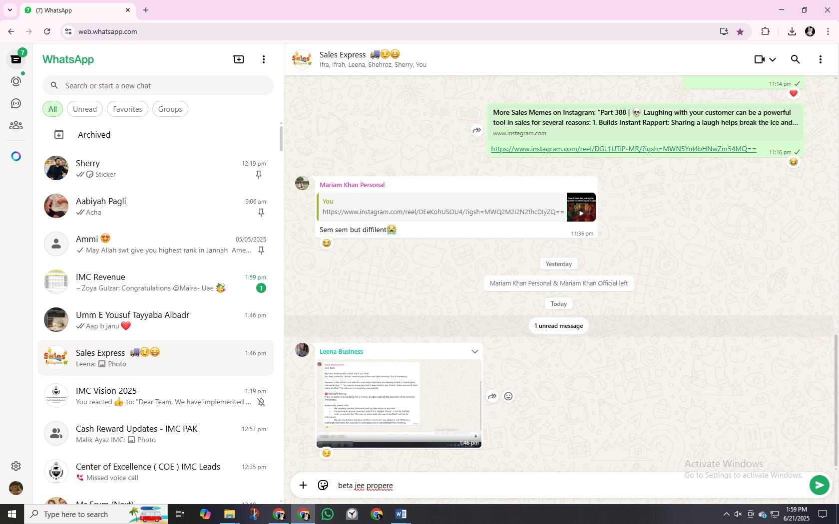Open Leena Business shared photo
The height and width of the screenshot is (524, 839).
click(x=399, y=403)
